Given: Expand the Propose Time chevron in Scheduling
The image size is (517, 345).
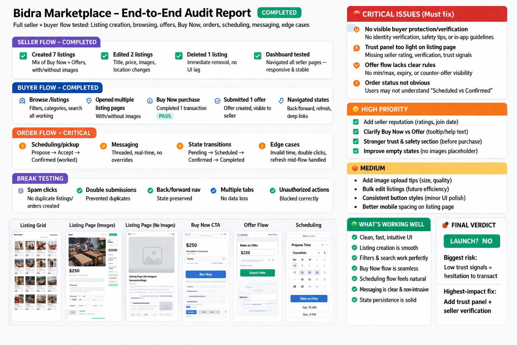Looking at the screenshot, I should [x=322, y=245].
